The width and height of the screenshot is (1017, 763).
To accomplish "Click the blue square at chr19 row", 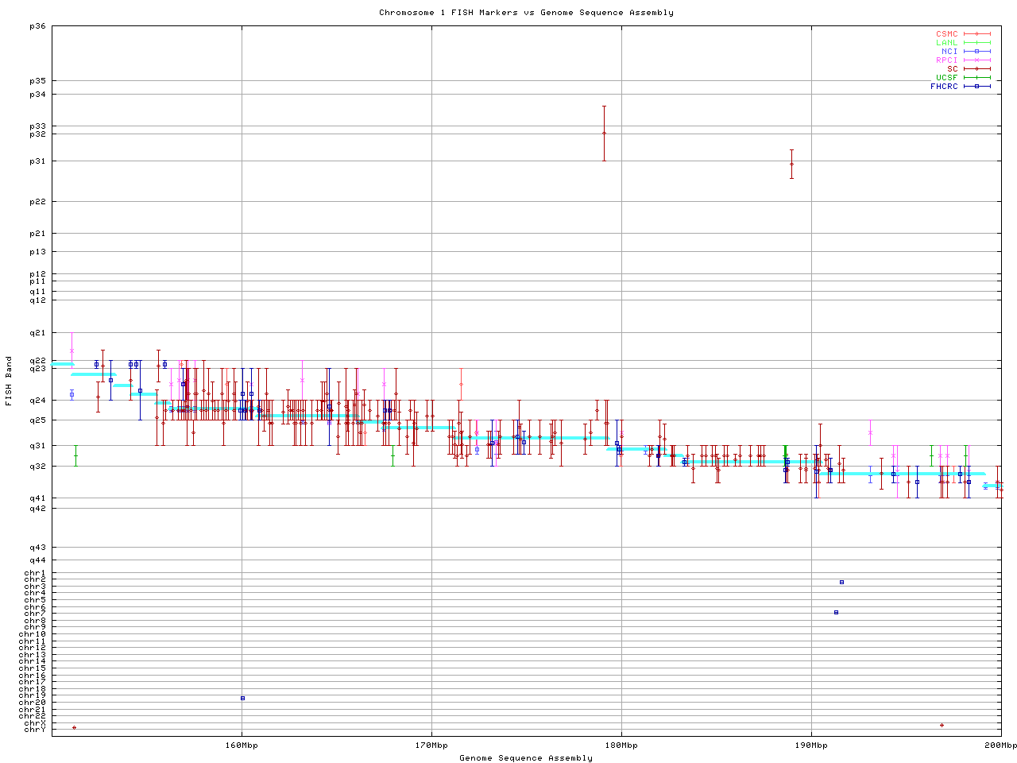I will [242, 698].
